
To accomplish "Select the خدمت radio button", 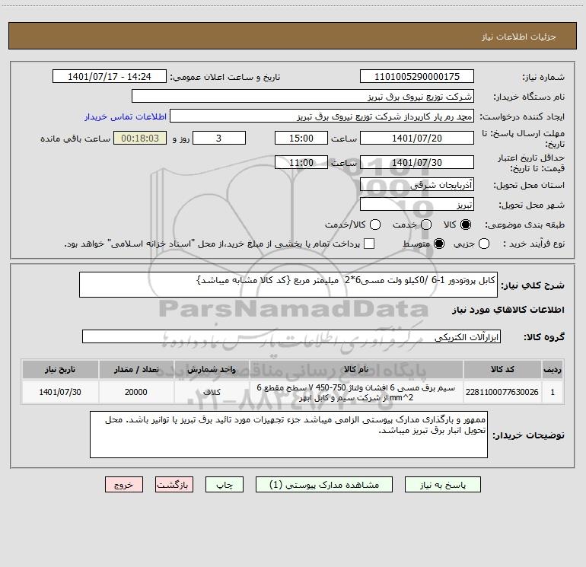I will 426,225.
